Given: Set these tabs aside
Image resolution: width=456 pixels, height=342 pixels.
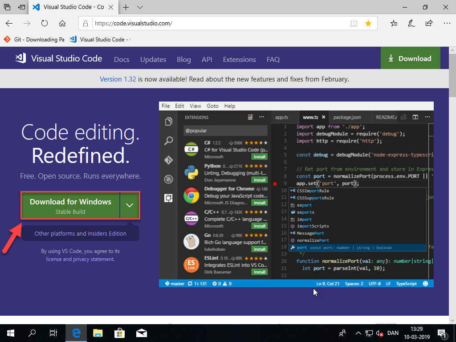Looking at the screenshot, I should click(x=21, y=7).
